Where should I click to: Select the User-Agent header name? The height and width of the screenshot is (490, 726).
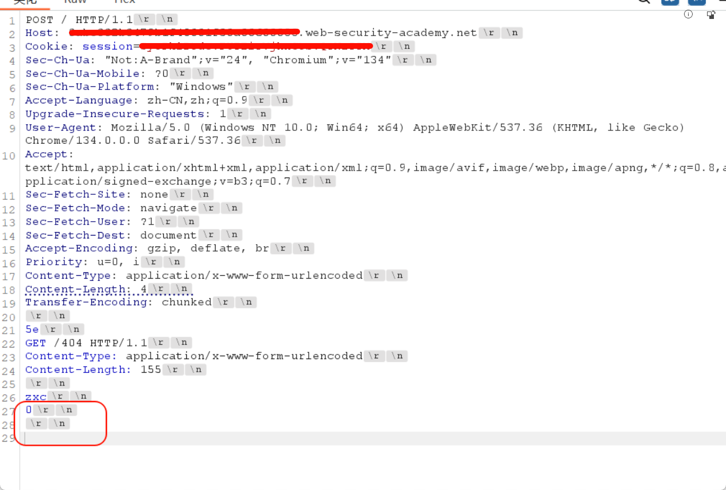point(64,128)
